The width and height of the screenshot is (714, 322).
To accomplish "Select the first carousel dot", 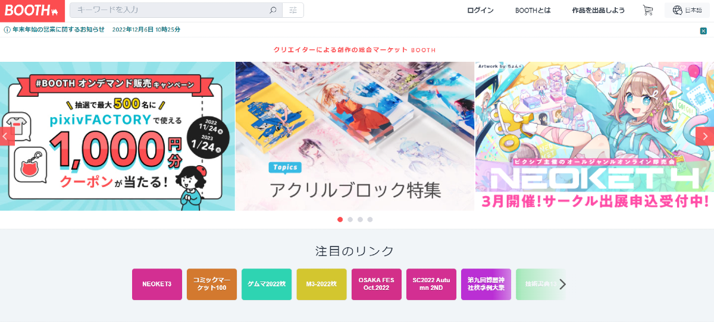I will click(340, 219).
